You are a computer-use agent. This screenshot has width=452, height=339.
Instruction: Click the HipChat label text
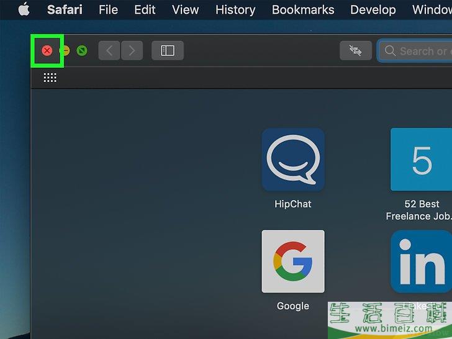tap(293, 204)
